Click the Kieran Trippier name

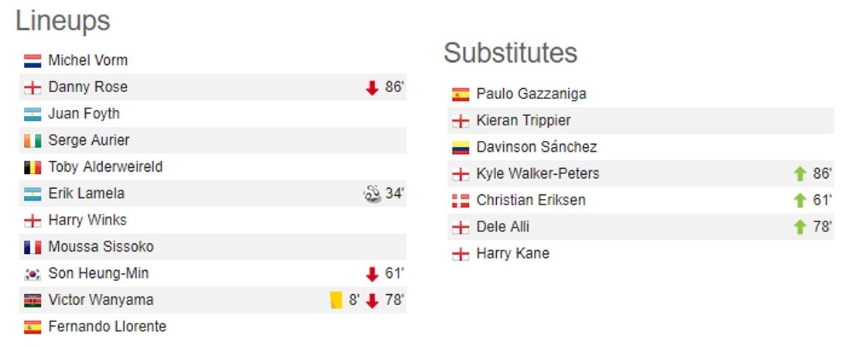coord(523,121)
